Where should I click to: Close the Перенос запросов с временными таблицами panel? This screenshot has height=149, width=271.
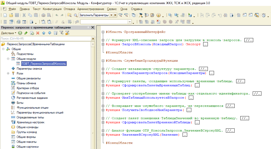(x=93, y=27)
